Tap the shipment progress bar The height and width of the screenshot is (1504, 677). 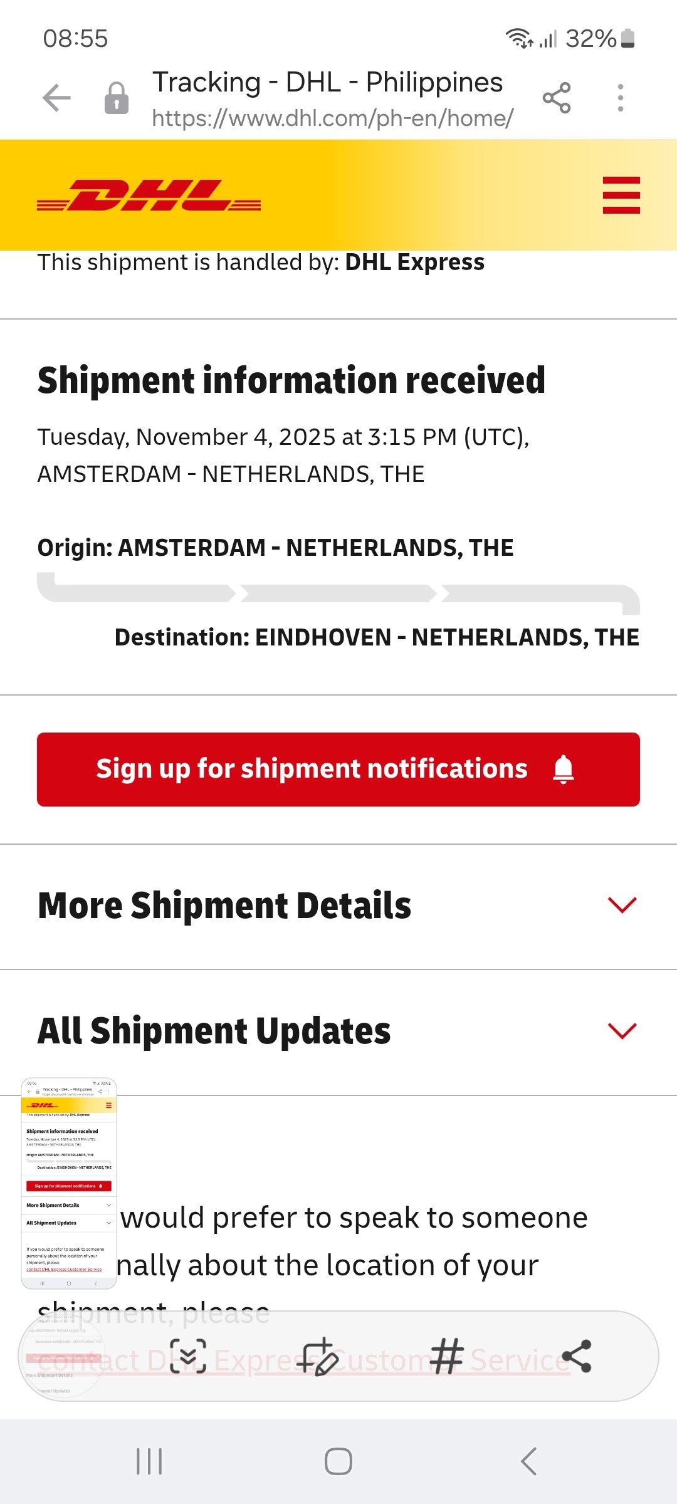[338, 593]
